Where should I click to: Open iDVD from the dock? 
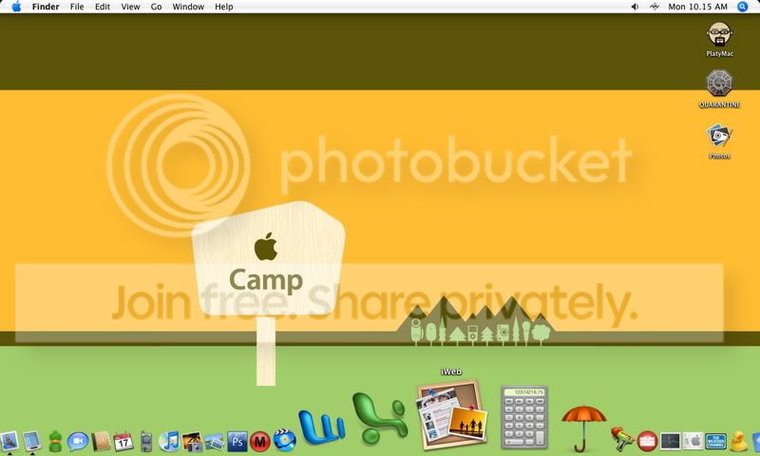(284, 440)
